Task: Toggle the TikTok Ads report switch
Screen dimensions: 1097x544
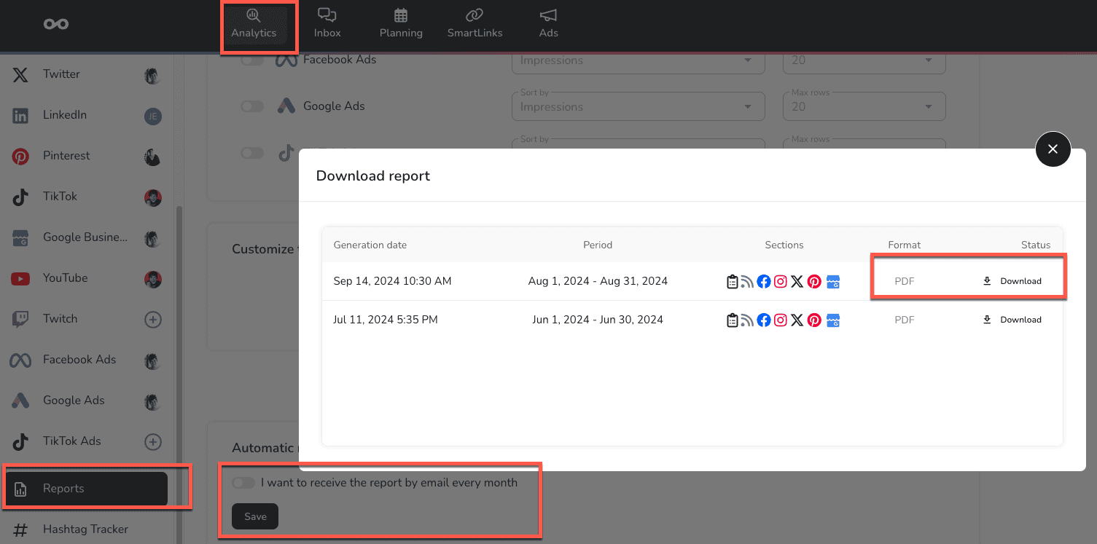Action: pos(252,153)
